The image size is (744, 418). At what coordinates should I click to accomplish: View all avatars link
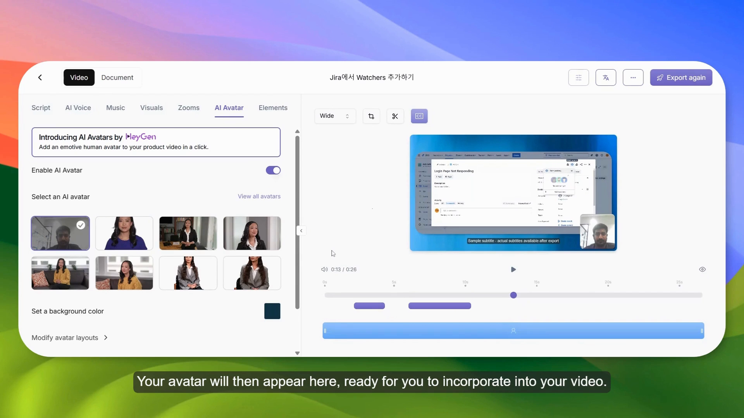[x=259, y=196]
